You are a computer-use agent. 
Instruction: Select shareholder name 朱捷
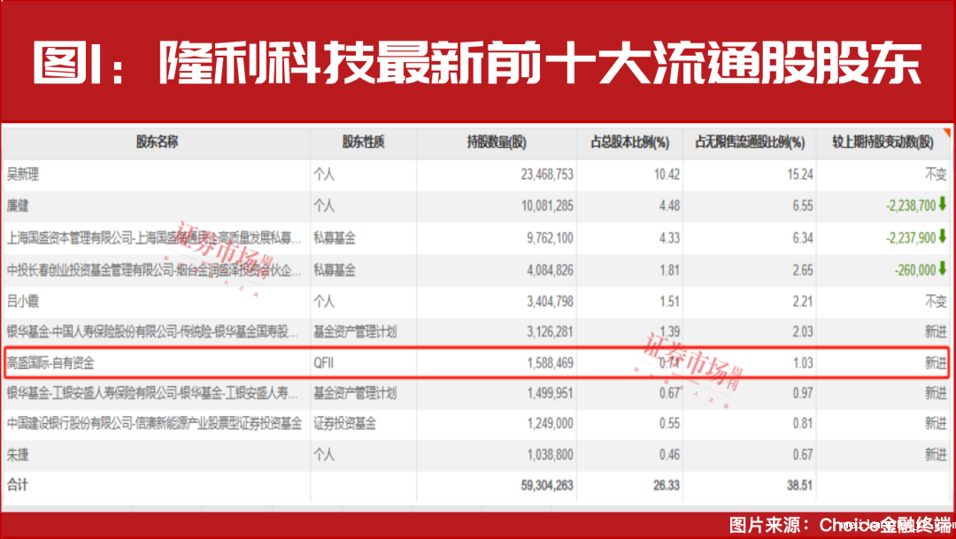18,454
